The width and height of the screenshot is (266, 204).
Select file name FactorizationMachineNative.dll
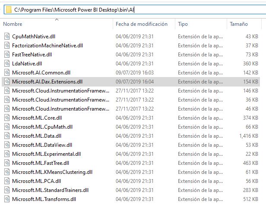(x=47, y=46)
